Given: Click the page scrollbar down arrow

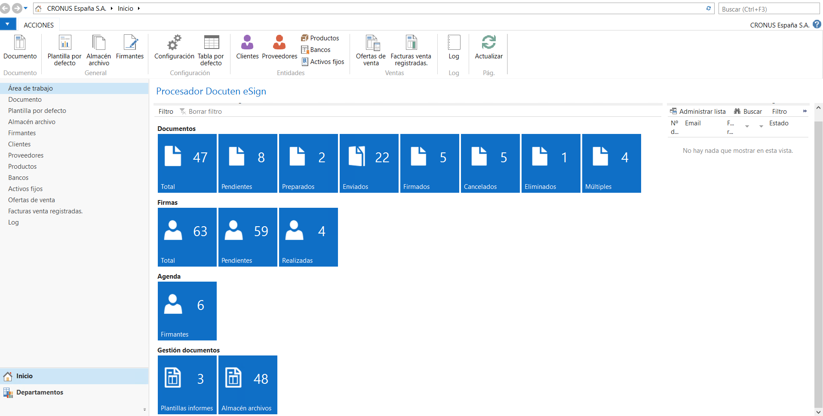Looking at the screenshot, I should coord(818,412).
